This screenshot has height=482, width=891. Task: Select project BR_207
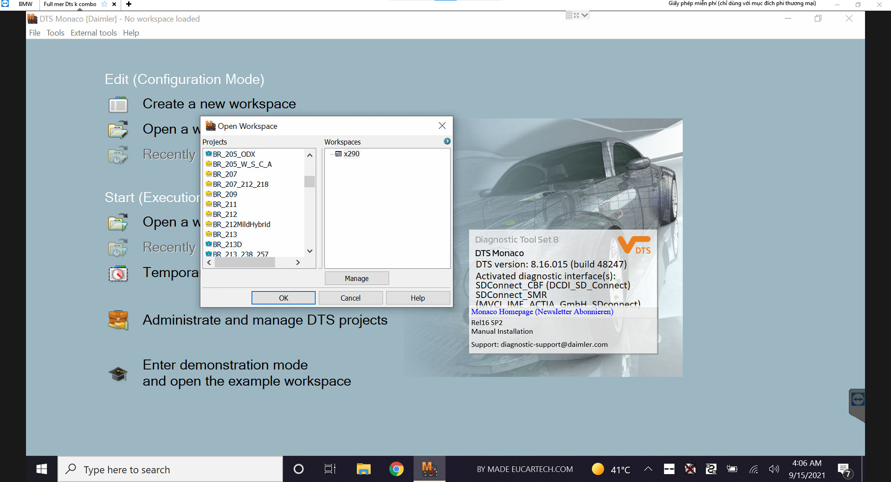click(225, 174)
